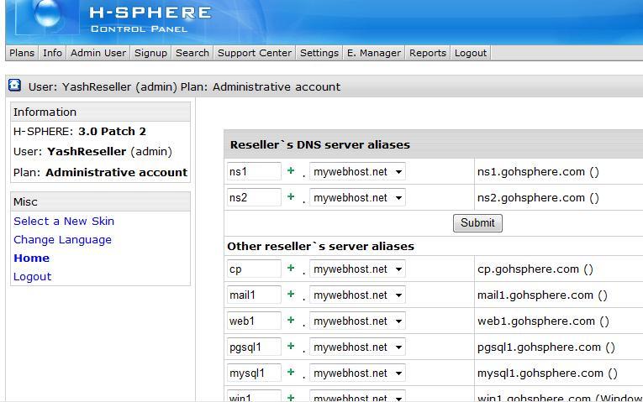Click the Misc panel header
The width and height of the screenshot is (643, 402).
(x=101, y=201)
